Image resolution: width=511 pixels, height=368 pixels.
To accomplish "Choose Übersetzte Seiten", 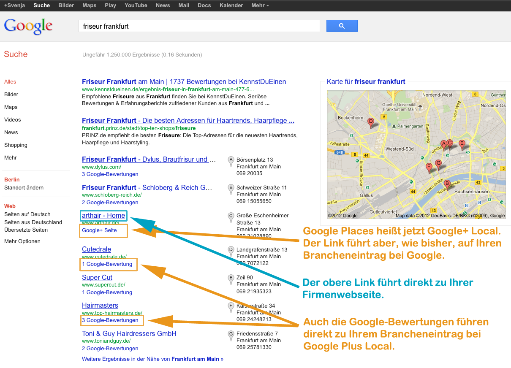I will coord(26,230).
